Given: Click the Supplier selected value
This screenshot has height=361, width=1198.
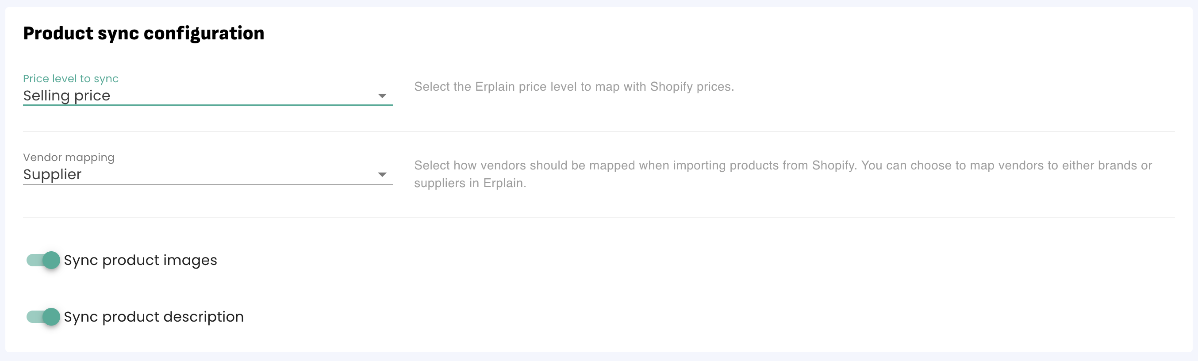Looking at the screenshot, I should pyautogui.click(x=52, y=174).
